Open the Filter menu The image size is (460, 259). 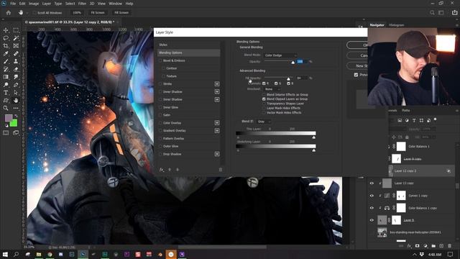tap(82, 4)
